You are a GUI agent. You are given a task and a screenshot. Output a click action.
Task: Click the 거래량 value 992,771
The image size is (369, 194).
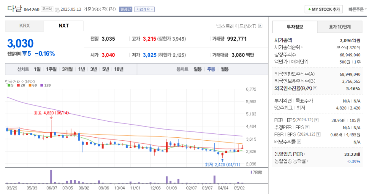[237, 39]
